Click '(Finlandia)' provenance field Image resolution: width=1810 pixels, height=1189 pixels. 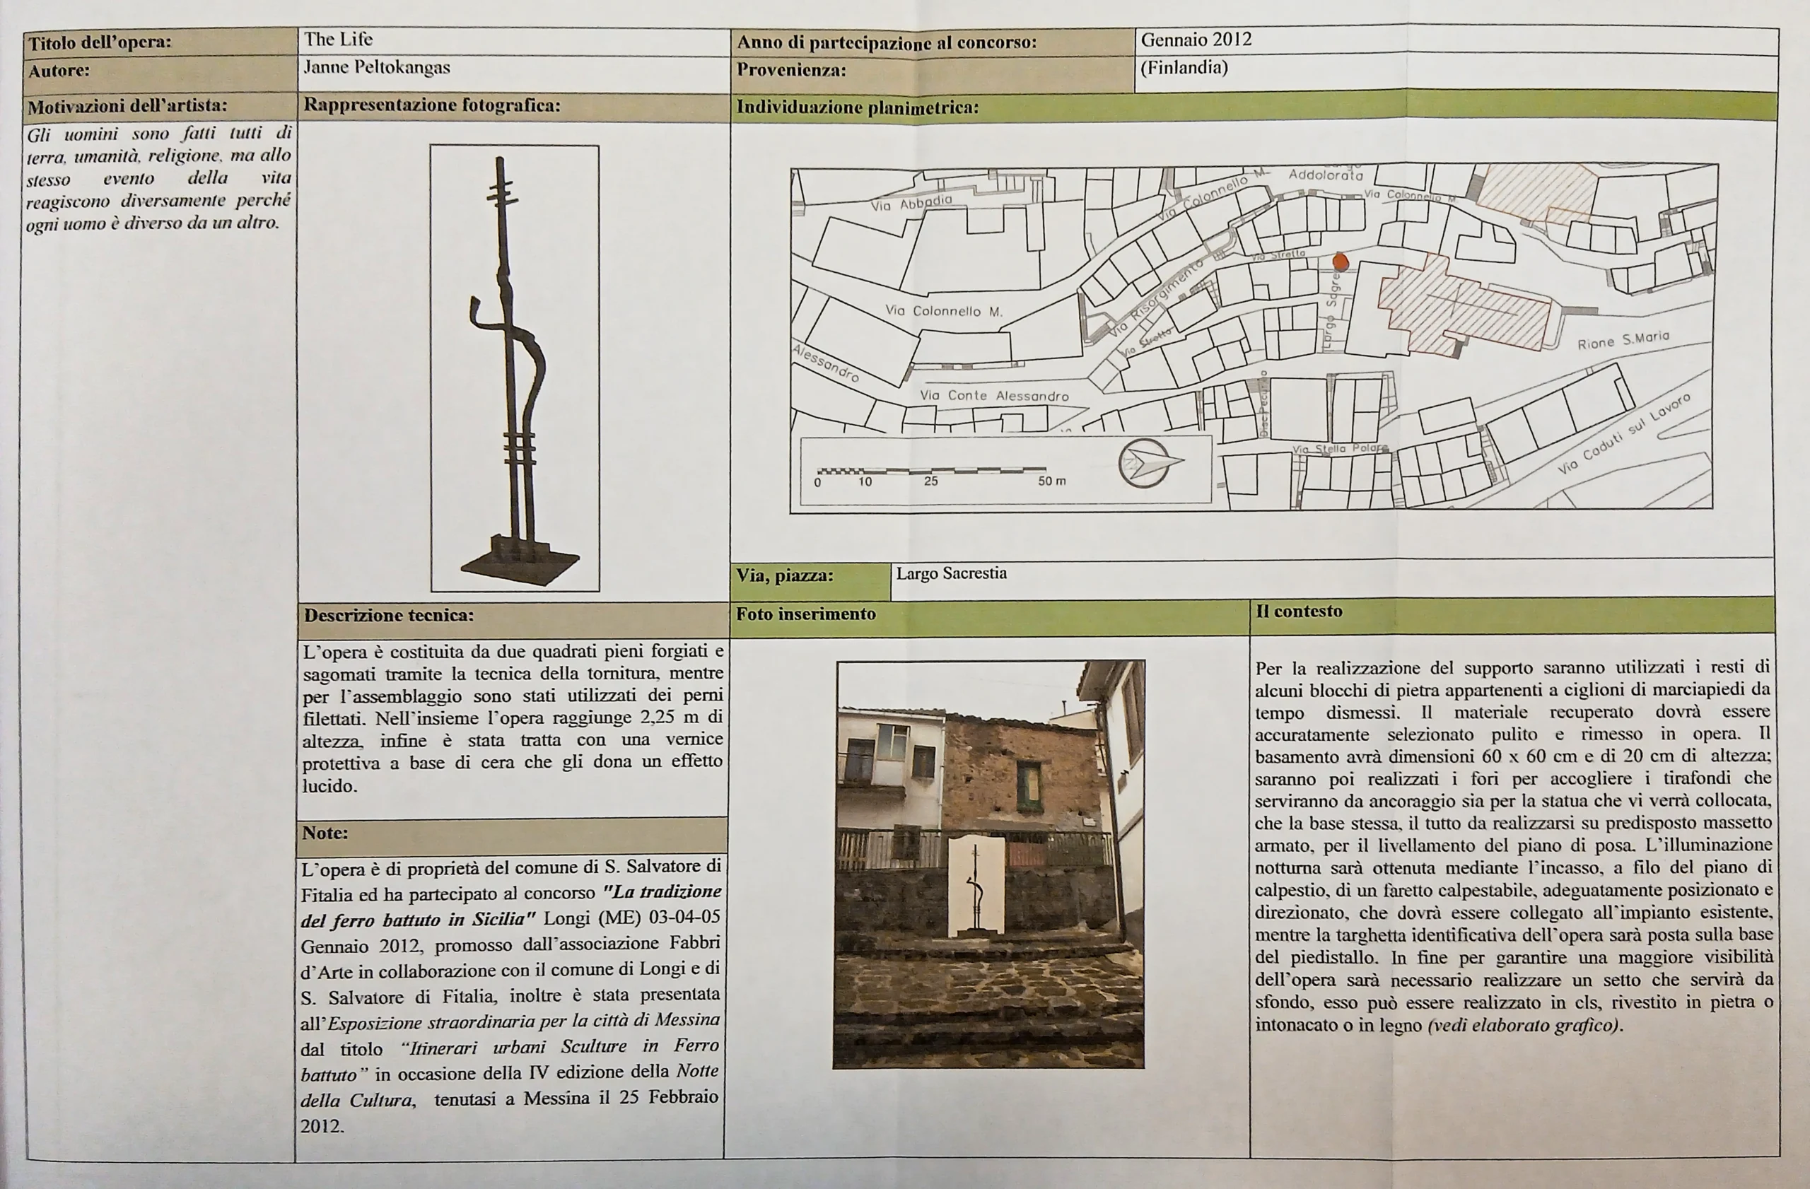(1184, 68)
